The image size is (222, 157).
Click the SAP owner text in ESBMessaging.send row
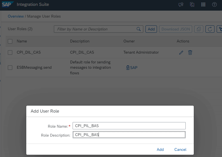[134, 68]
